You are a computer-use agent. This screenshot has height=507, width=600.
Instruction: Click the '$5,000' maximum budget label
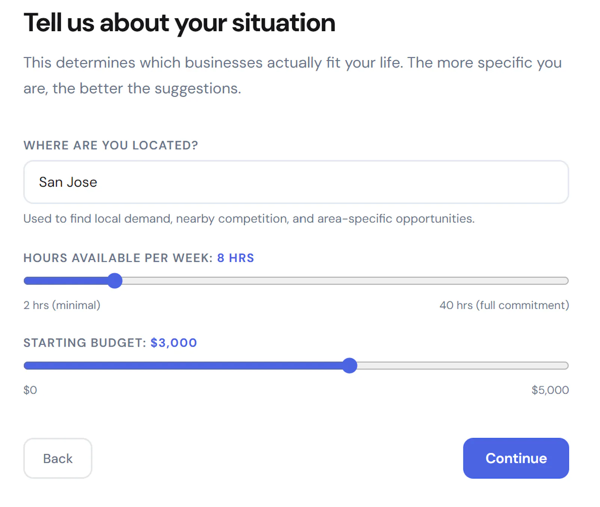pos(550,390)
